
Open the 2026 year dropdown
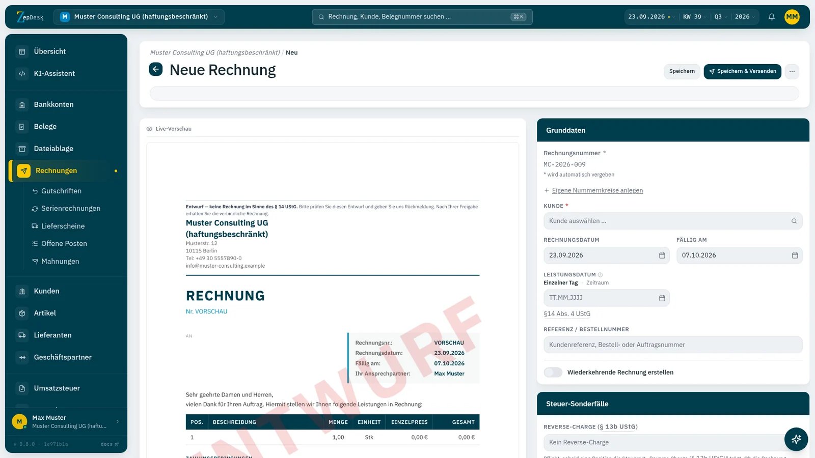(x=745, y=17)
